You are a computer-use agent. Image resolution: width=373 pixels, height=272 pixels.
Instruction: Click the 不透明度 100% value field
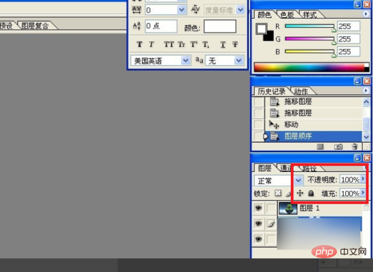[x=350, y=179]
